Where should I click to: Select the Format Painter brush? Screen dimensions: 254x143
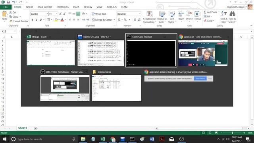pyautogui.click(x=11, y=21)
